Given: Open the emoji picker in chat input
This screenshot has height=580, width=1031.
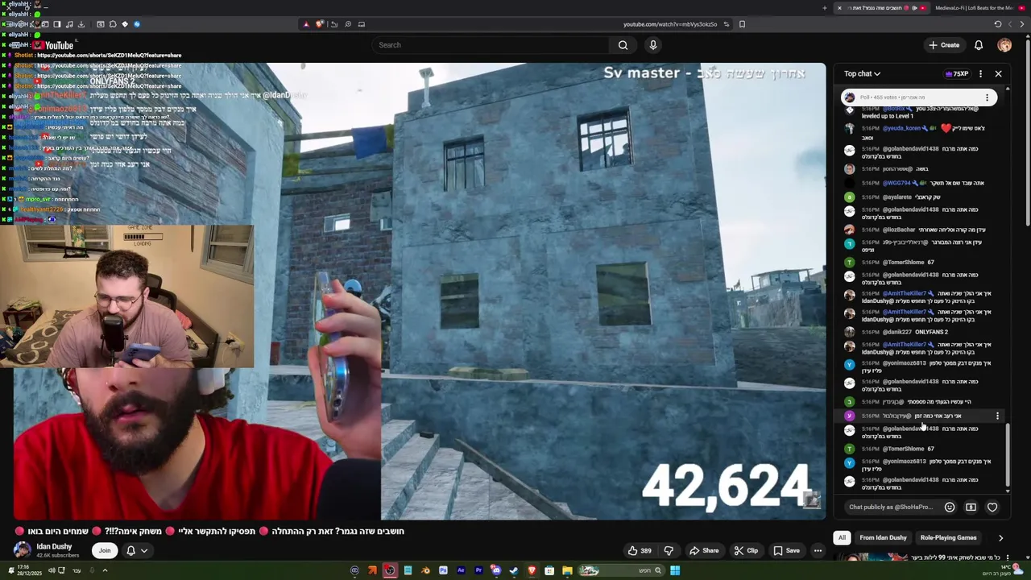Looking at the screenshot, I should pyautogui.click(x=950, y=507).
